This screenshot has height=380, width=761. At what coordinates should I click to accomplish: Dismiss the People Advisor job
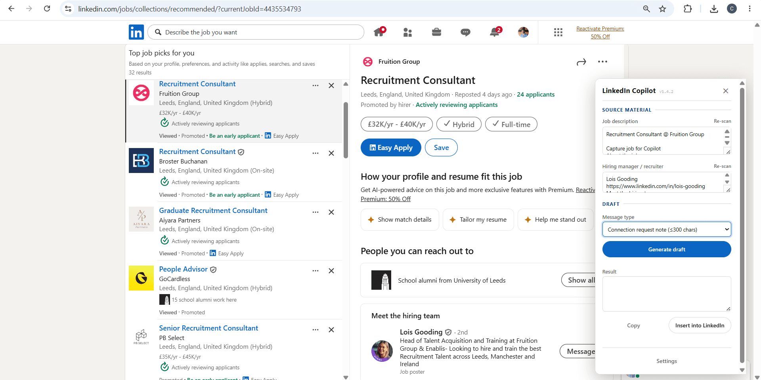331,271
